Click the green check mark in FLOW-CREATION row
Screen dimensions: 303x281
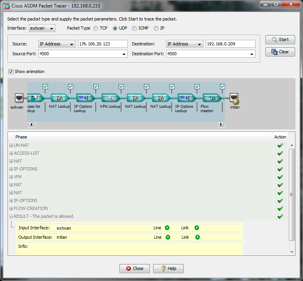[280, 209]
